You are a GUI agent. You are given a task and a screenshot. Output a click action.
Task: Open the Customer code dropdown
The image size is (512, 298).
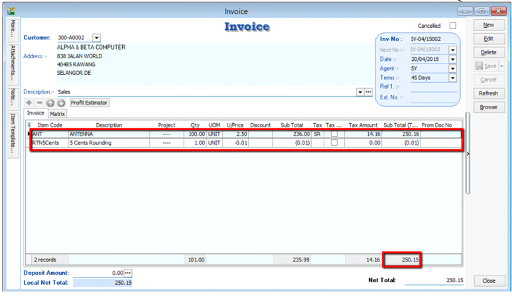97,38
